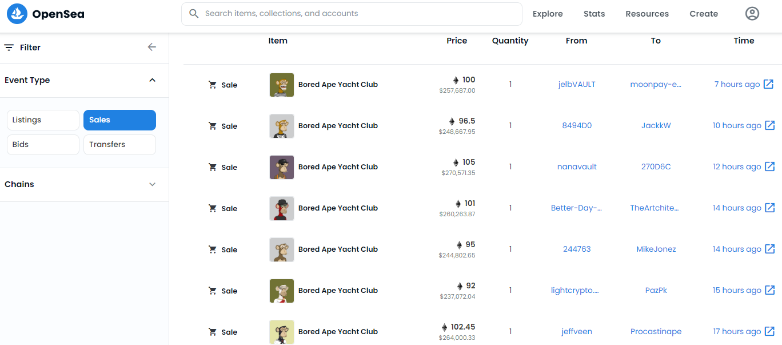The width and height of the screenshot is (782, 345).
Task: Click cart icon in jeffveen sale row
Action: (x=213, y=332)
